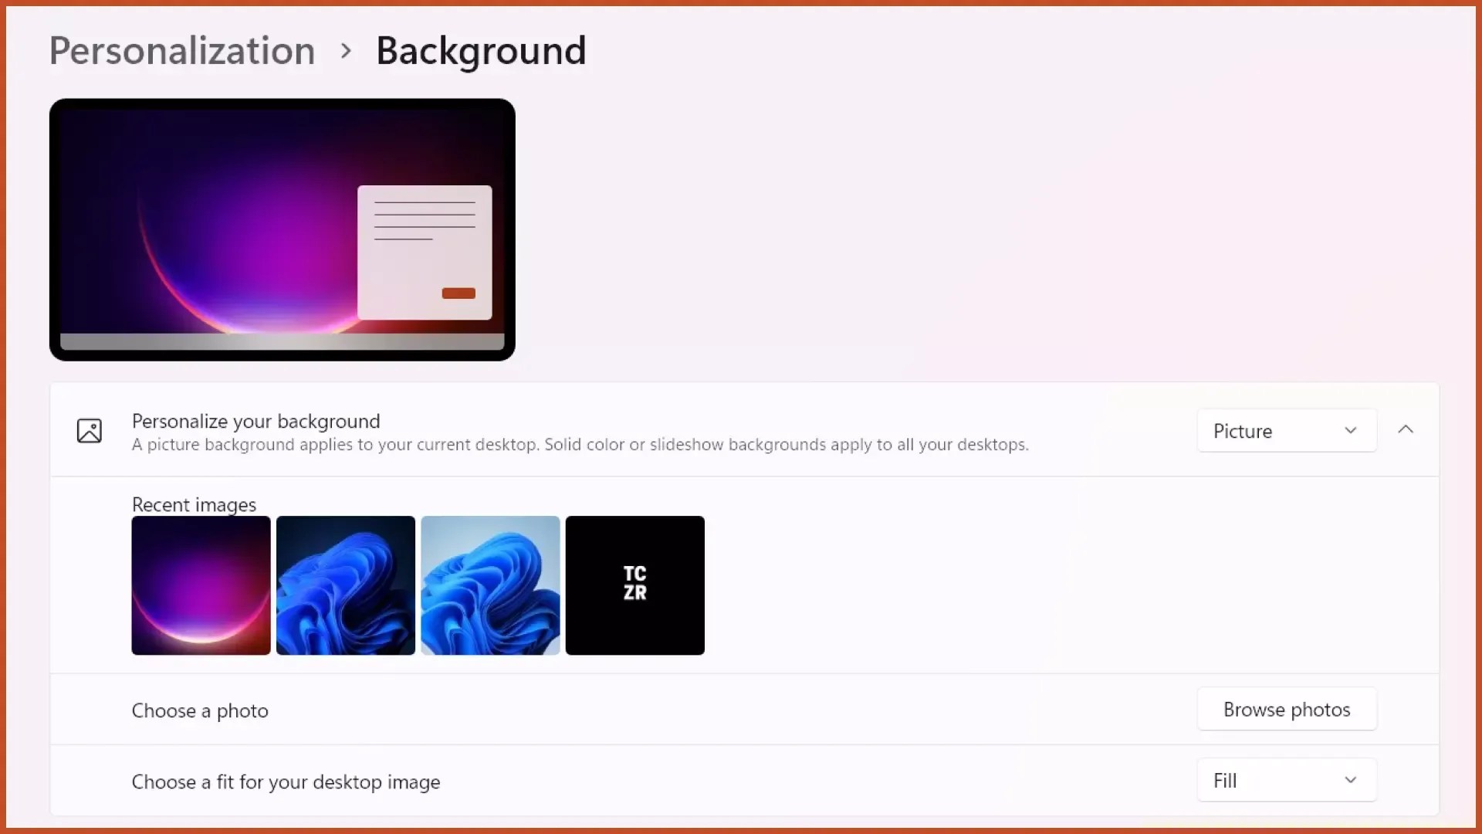1482x834 pixels.
Task: Click the picture icon beside Personalize your background
Action: (90, 431)
